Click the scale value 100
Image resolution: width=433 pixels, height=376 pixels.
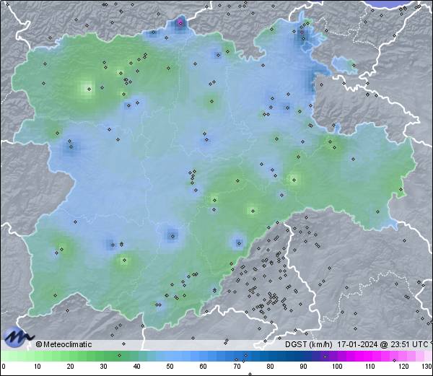coord(337,367)
